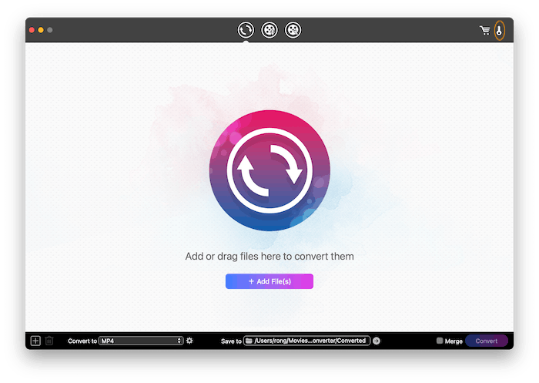Viewport: 539px width, 383px height.
Task: Click the yellow minimize window button
Action: tap(41, 30)
